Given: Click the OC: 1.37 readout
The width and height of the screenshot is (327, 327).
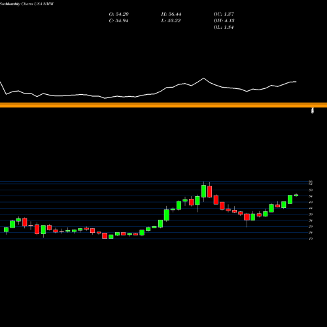Looking at the screenshot, I should pos(224,14).
